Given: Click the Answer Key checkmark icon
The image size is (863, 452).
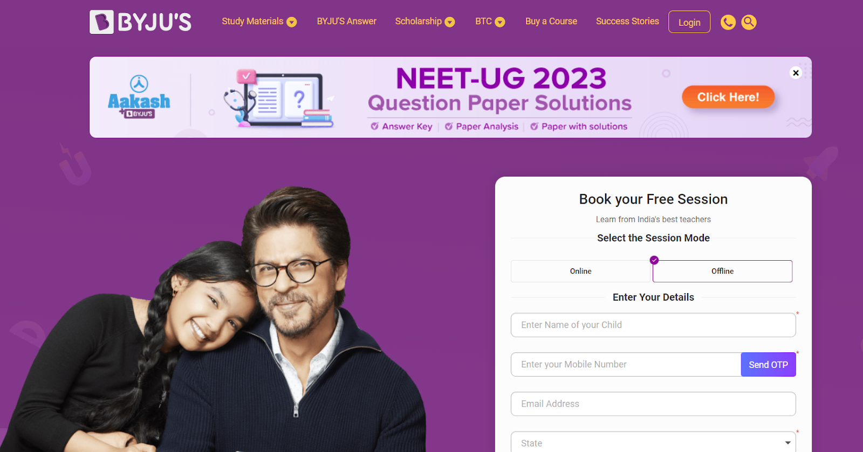Looking at the screenshot, I should pos(374,126).
